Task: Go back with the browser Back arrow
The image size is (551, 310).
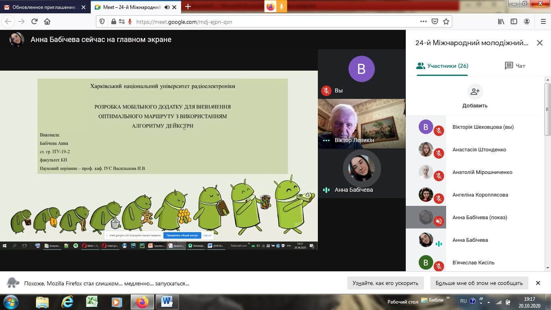Action: pos(8,21)
